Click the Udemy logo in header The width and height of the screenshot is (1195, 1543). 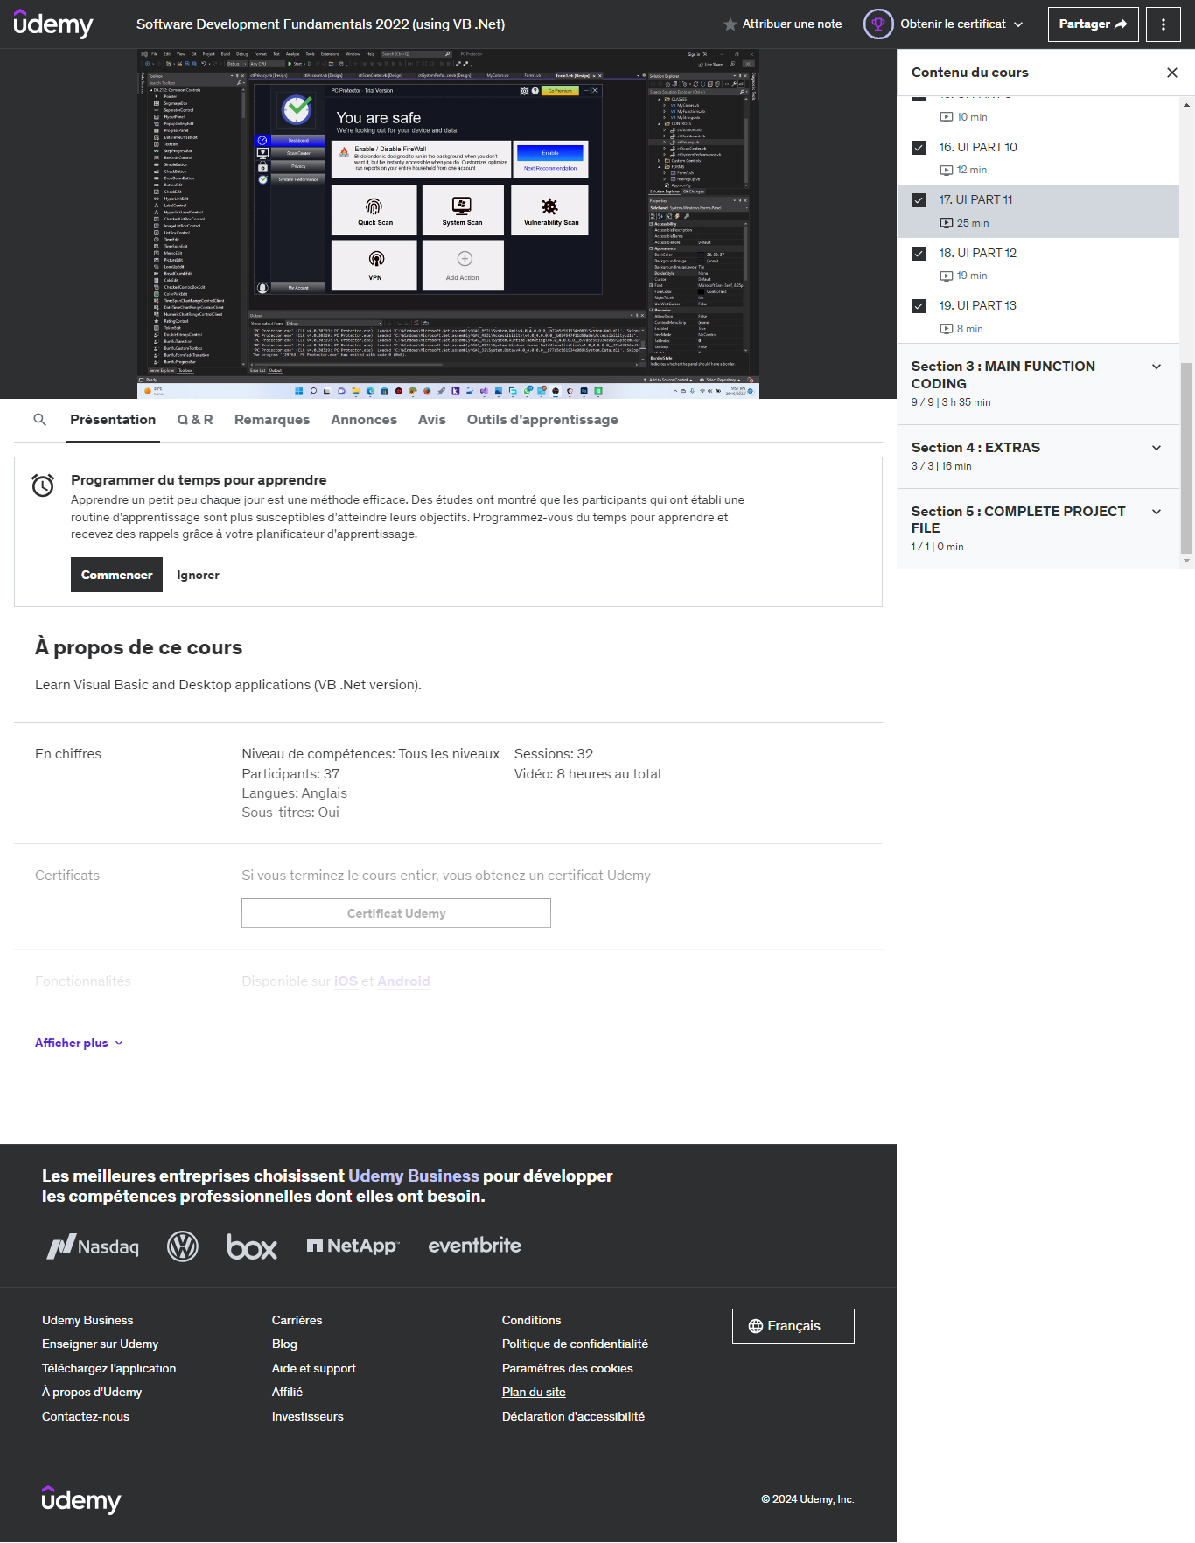tap(53, 24)
